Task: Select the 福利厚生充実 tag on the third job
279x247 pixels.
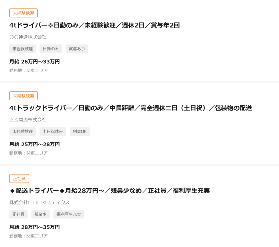Action: tap(68, 214)
